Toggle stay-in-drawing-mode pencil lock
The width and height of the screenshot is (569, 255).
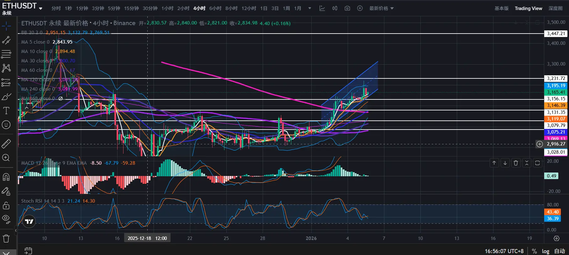6,191
